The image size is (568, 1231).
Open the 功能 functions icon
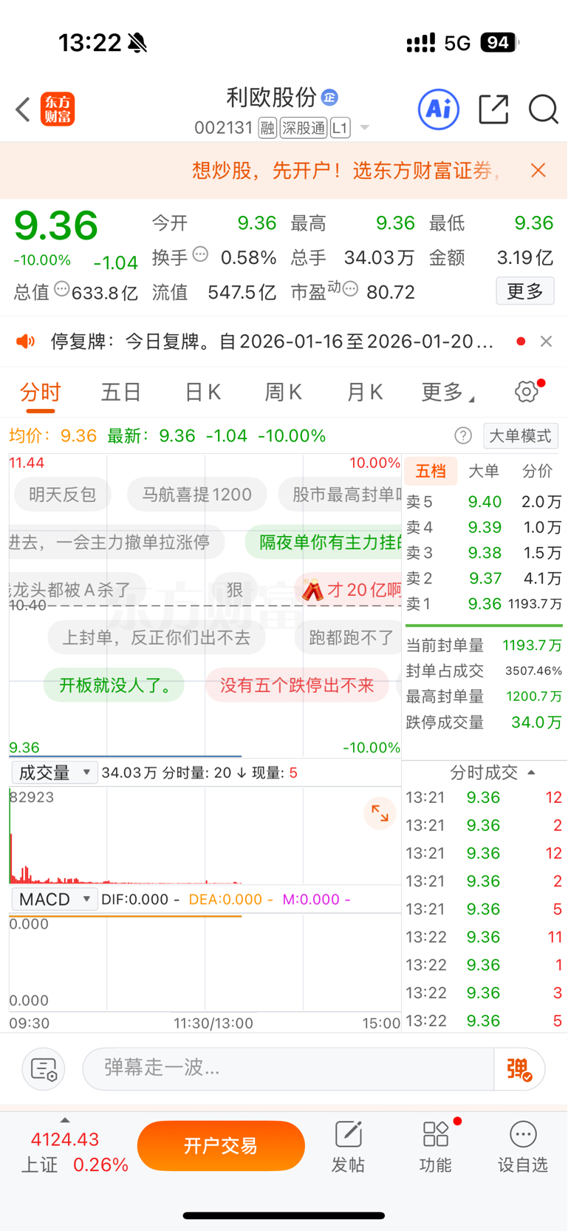(x=436, y=1147)
